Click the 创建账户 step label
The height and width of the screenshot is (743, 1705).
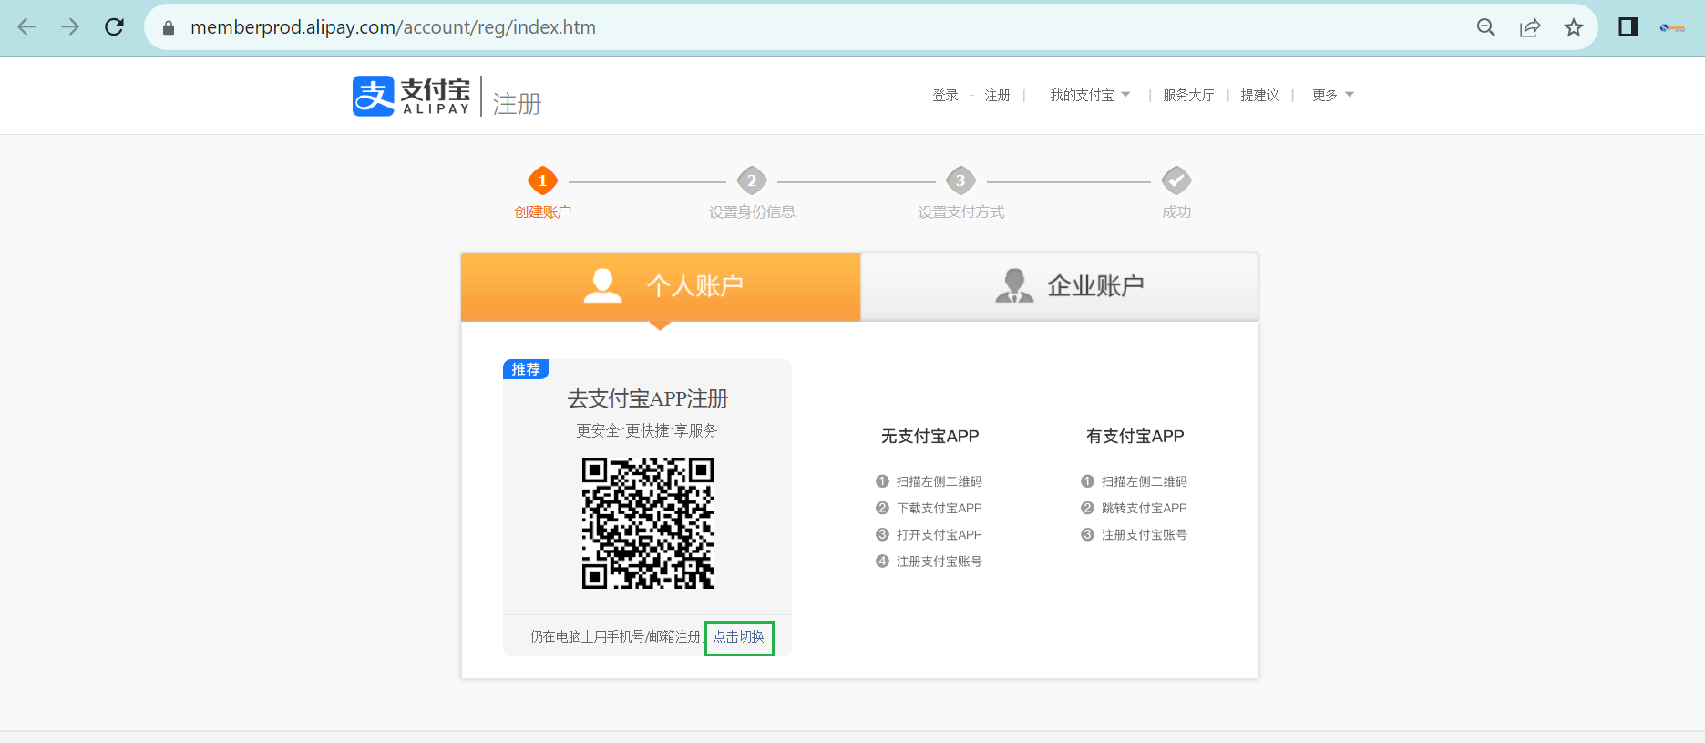click(x=542, y=212)
